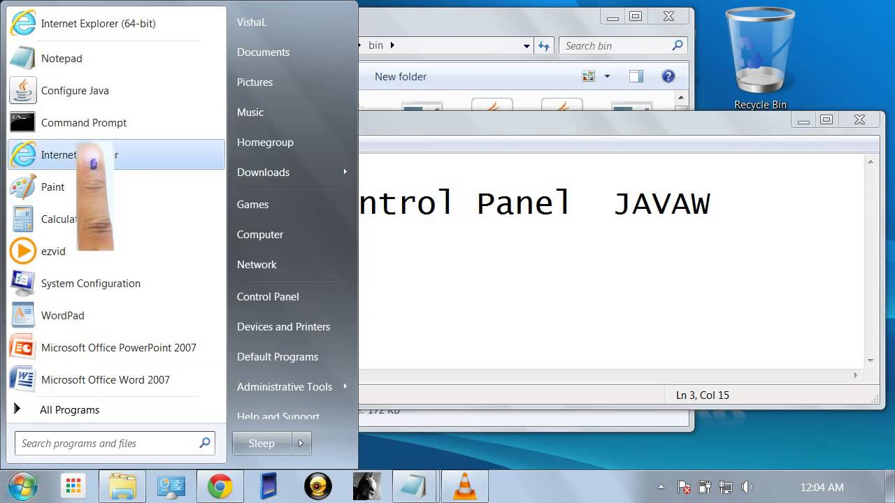The image size is (895, 503).
Task: Open Explorer view options dropdown arrow
Action: click(607, 76)
